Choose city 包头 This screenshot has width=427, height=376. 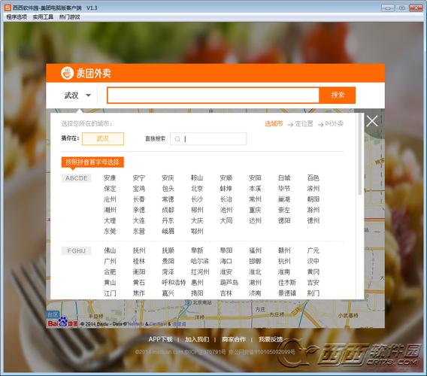click(x=168, y=189)
